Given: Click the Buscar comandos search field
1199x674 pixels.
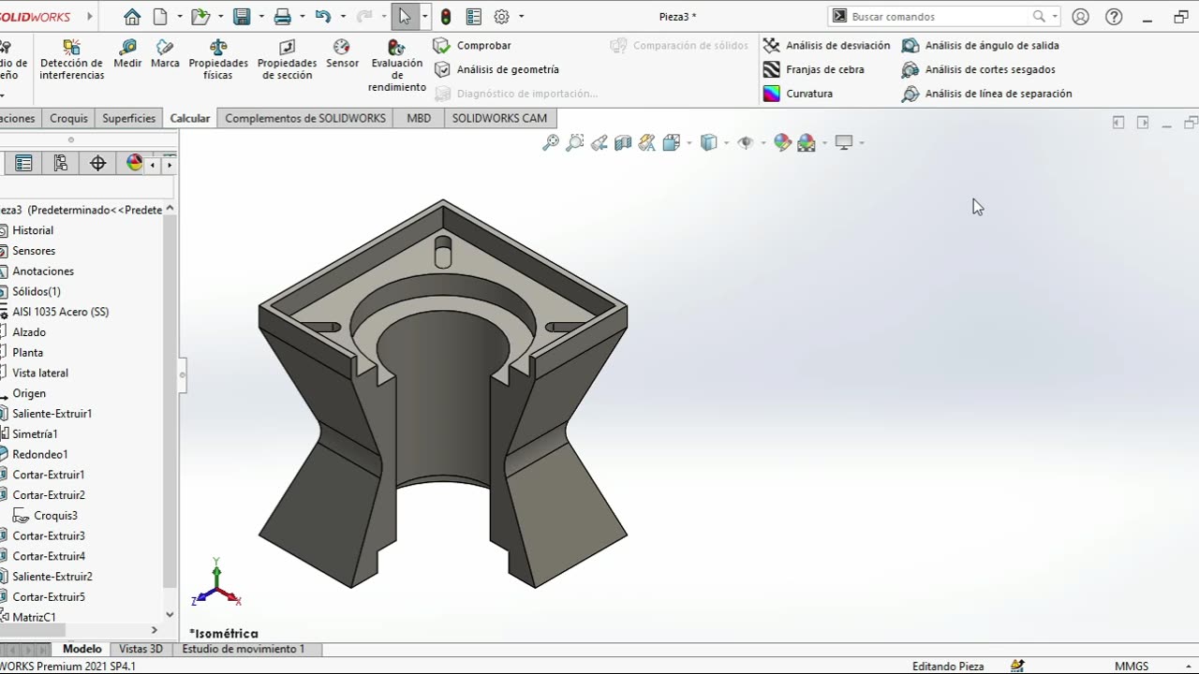Looking at the screenshot, I should coord(939,17).
